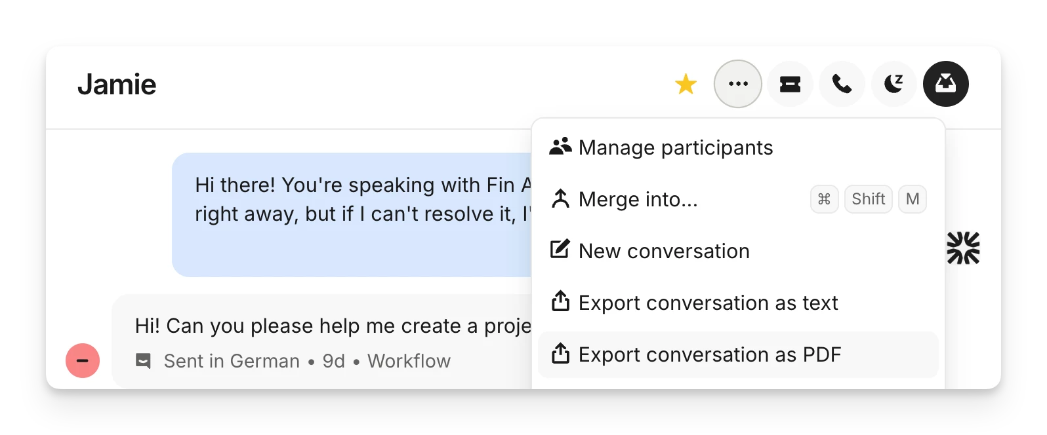Click share icon beside Export as PDF
The width and height of the screenshot is (1047, 435).
coord(560,353)
